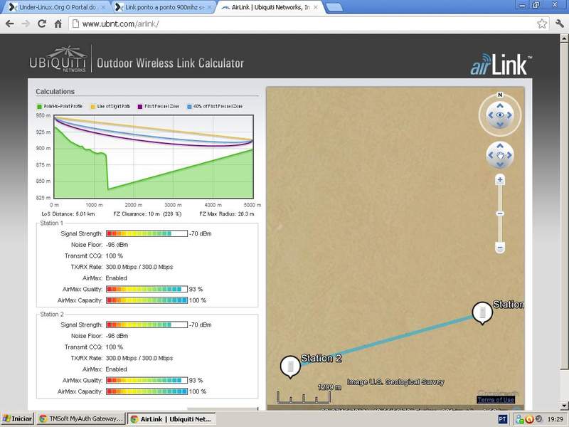Click the elevation profile chart
The height and width of the screenshot is (427, 569).
click(154, 157)
